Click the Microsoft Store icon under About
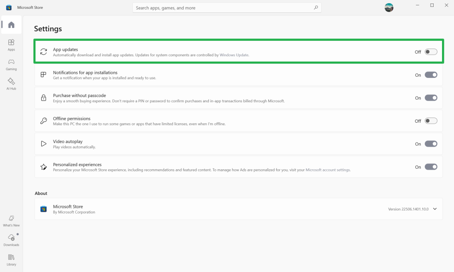 point(43,209)
